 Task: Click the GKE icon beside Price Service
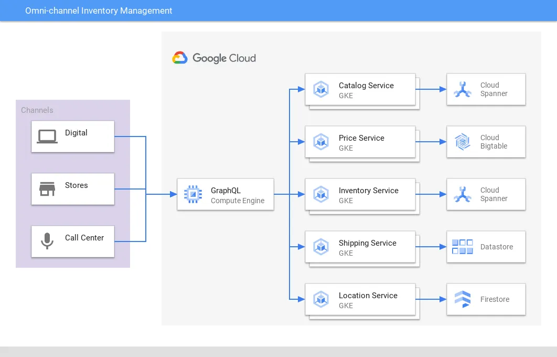click(x=321, y=142)
